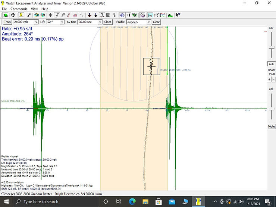The image size is (276, 207).
Task: Click the wrench settings toolbar icon
Action: point(29,15)
